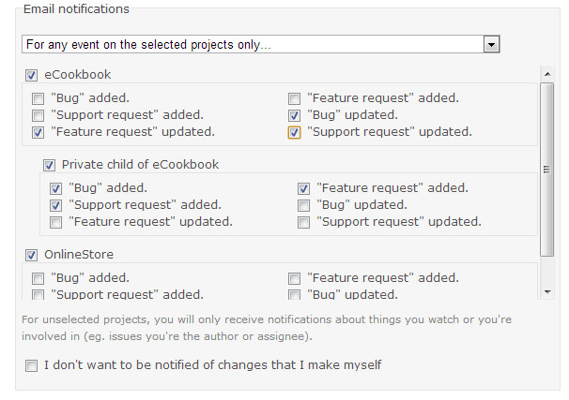Toggle highlighted "Support request" updated checkbox in eCookbook
This screenshot has height=400, width=569.
point(294,132)
